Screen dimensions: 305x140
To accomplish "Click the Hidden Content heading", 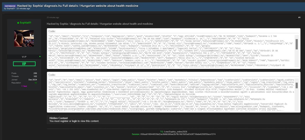I will click(x=59, y=118).
